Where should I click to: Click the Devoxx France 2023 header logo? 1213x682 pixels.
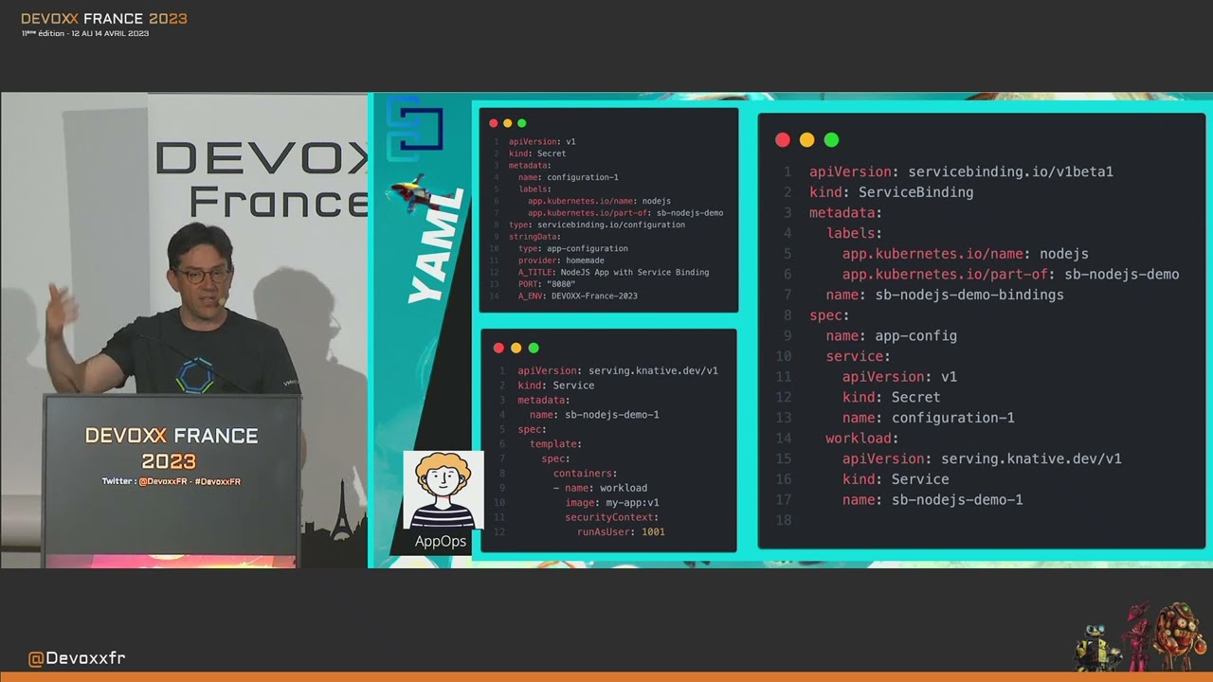104,19
